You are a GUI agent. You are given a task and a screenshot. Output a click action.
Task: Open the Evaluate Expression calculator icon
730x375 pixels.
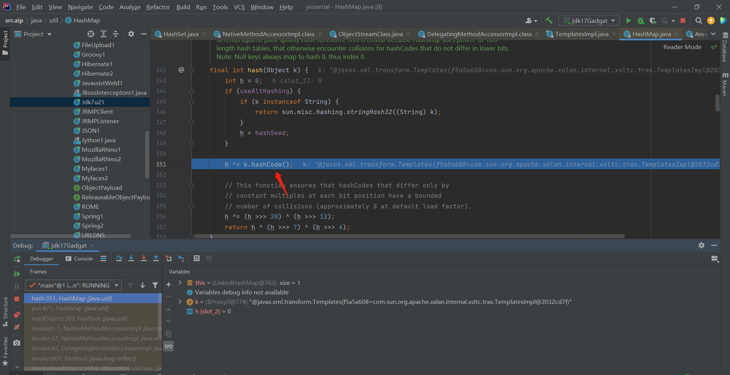[197, 259]
